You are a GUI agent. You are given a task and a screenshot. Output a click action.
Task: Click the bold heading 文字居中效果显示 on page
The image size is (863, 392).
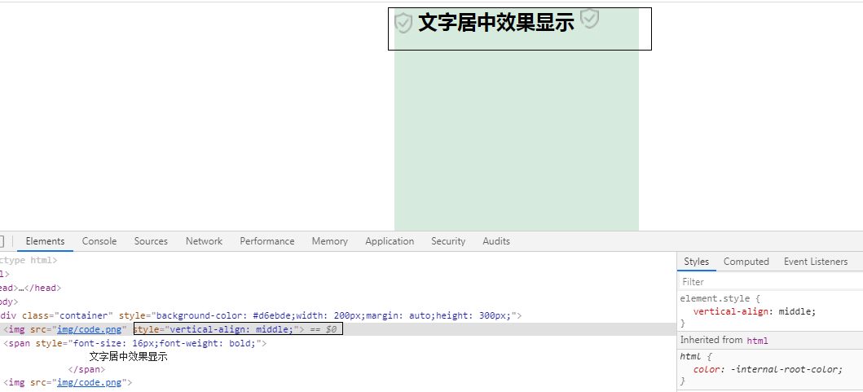(496, 23)
